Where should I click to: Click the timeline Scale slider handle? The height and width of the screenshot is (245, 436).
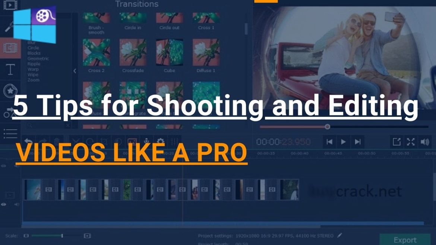pyautogui.click(x=61, y=236)
